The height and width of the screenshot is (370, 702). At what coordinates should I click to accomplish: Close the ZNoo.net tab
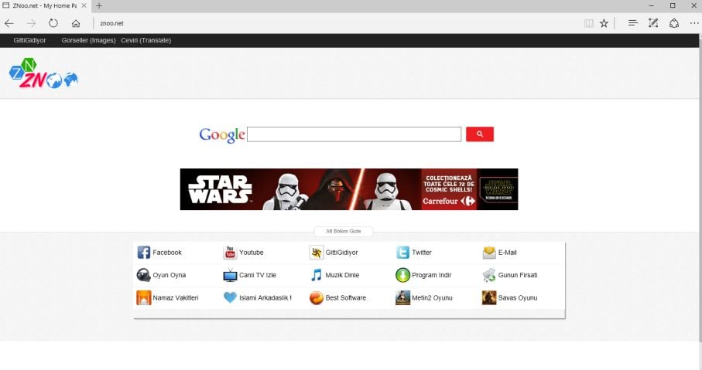84,6
